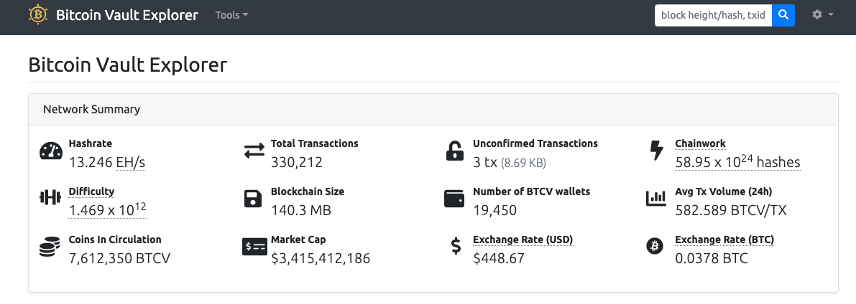The width and height of the screenshot is (856, 304).
Task: Click the Unconfirmed Transactions unlock icon
Action: click(455, 151)
